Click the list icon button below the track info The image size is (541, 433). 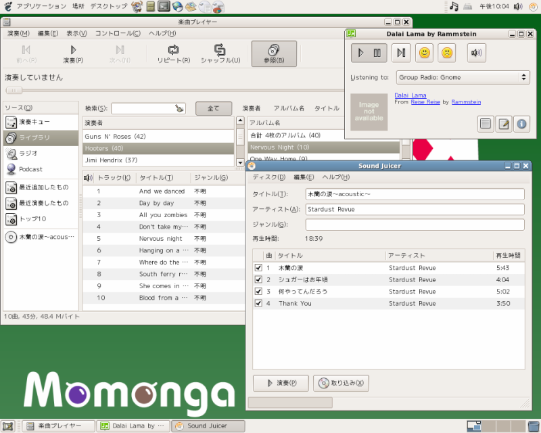(x=486, y=124)
